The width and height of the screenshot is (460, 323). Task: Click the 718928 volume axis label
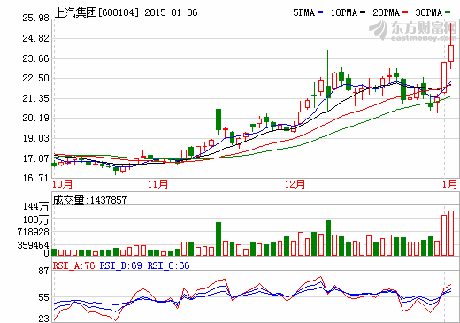pyautogui.click(x=34, y=232)
